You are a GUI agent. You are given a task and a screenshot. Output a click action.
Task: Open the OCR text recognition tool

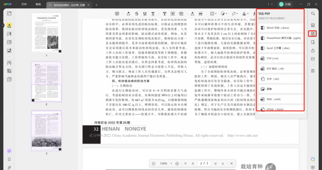tap(313, 25)
